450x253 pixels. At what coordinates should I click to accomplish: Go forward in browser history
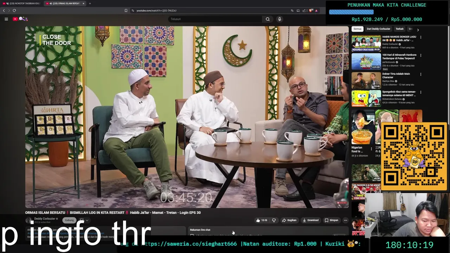click(x=9, y=11)
